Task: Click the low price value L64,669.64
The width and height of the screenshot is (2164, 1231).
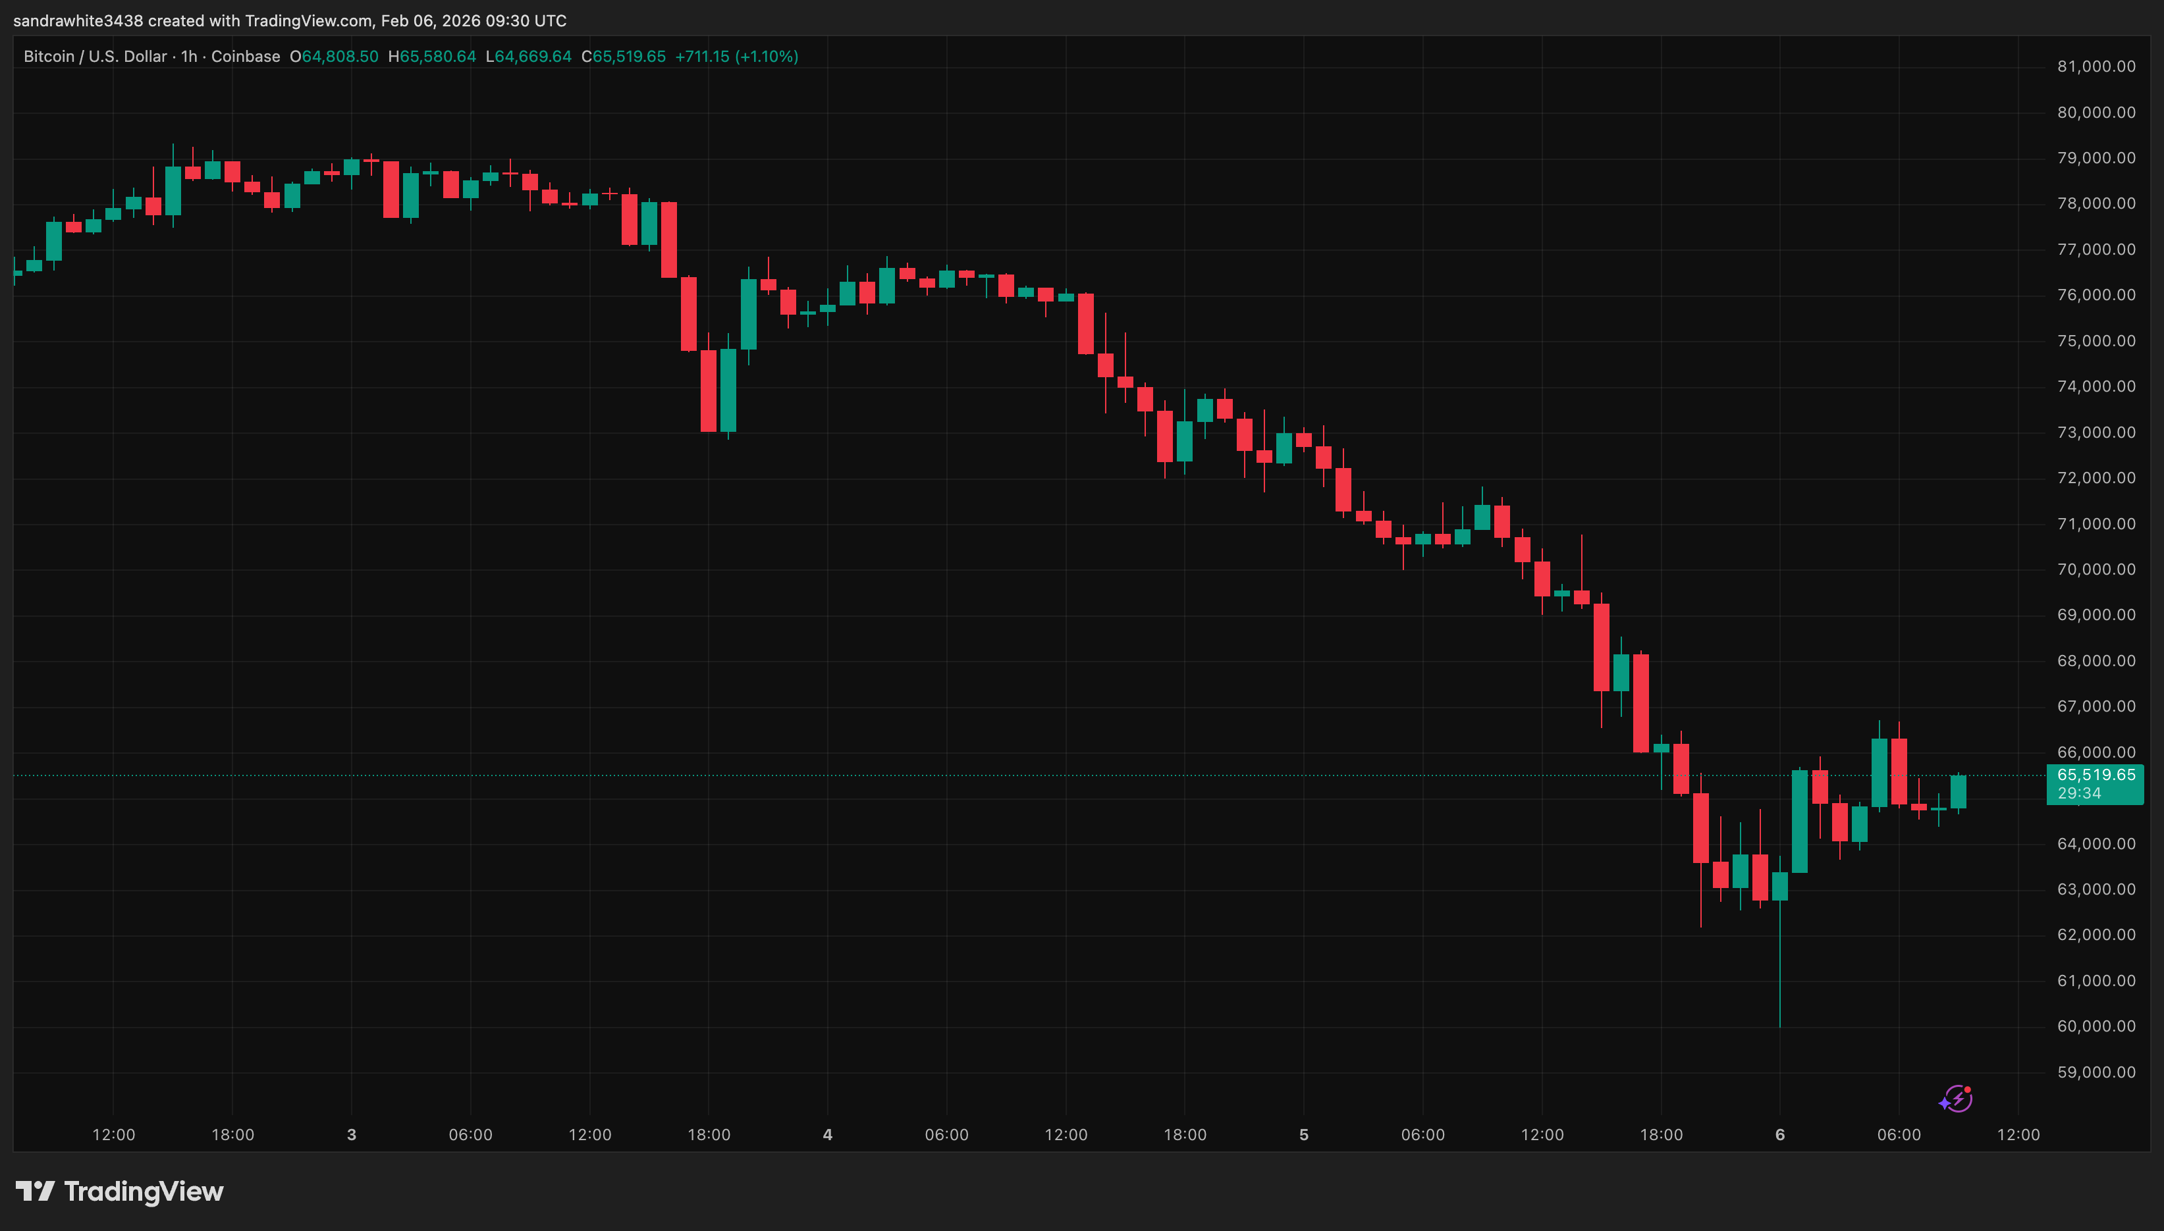Action: (531, 56)
